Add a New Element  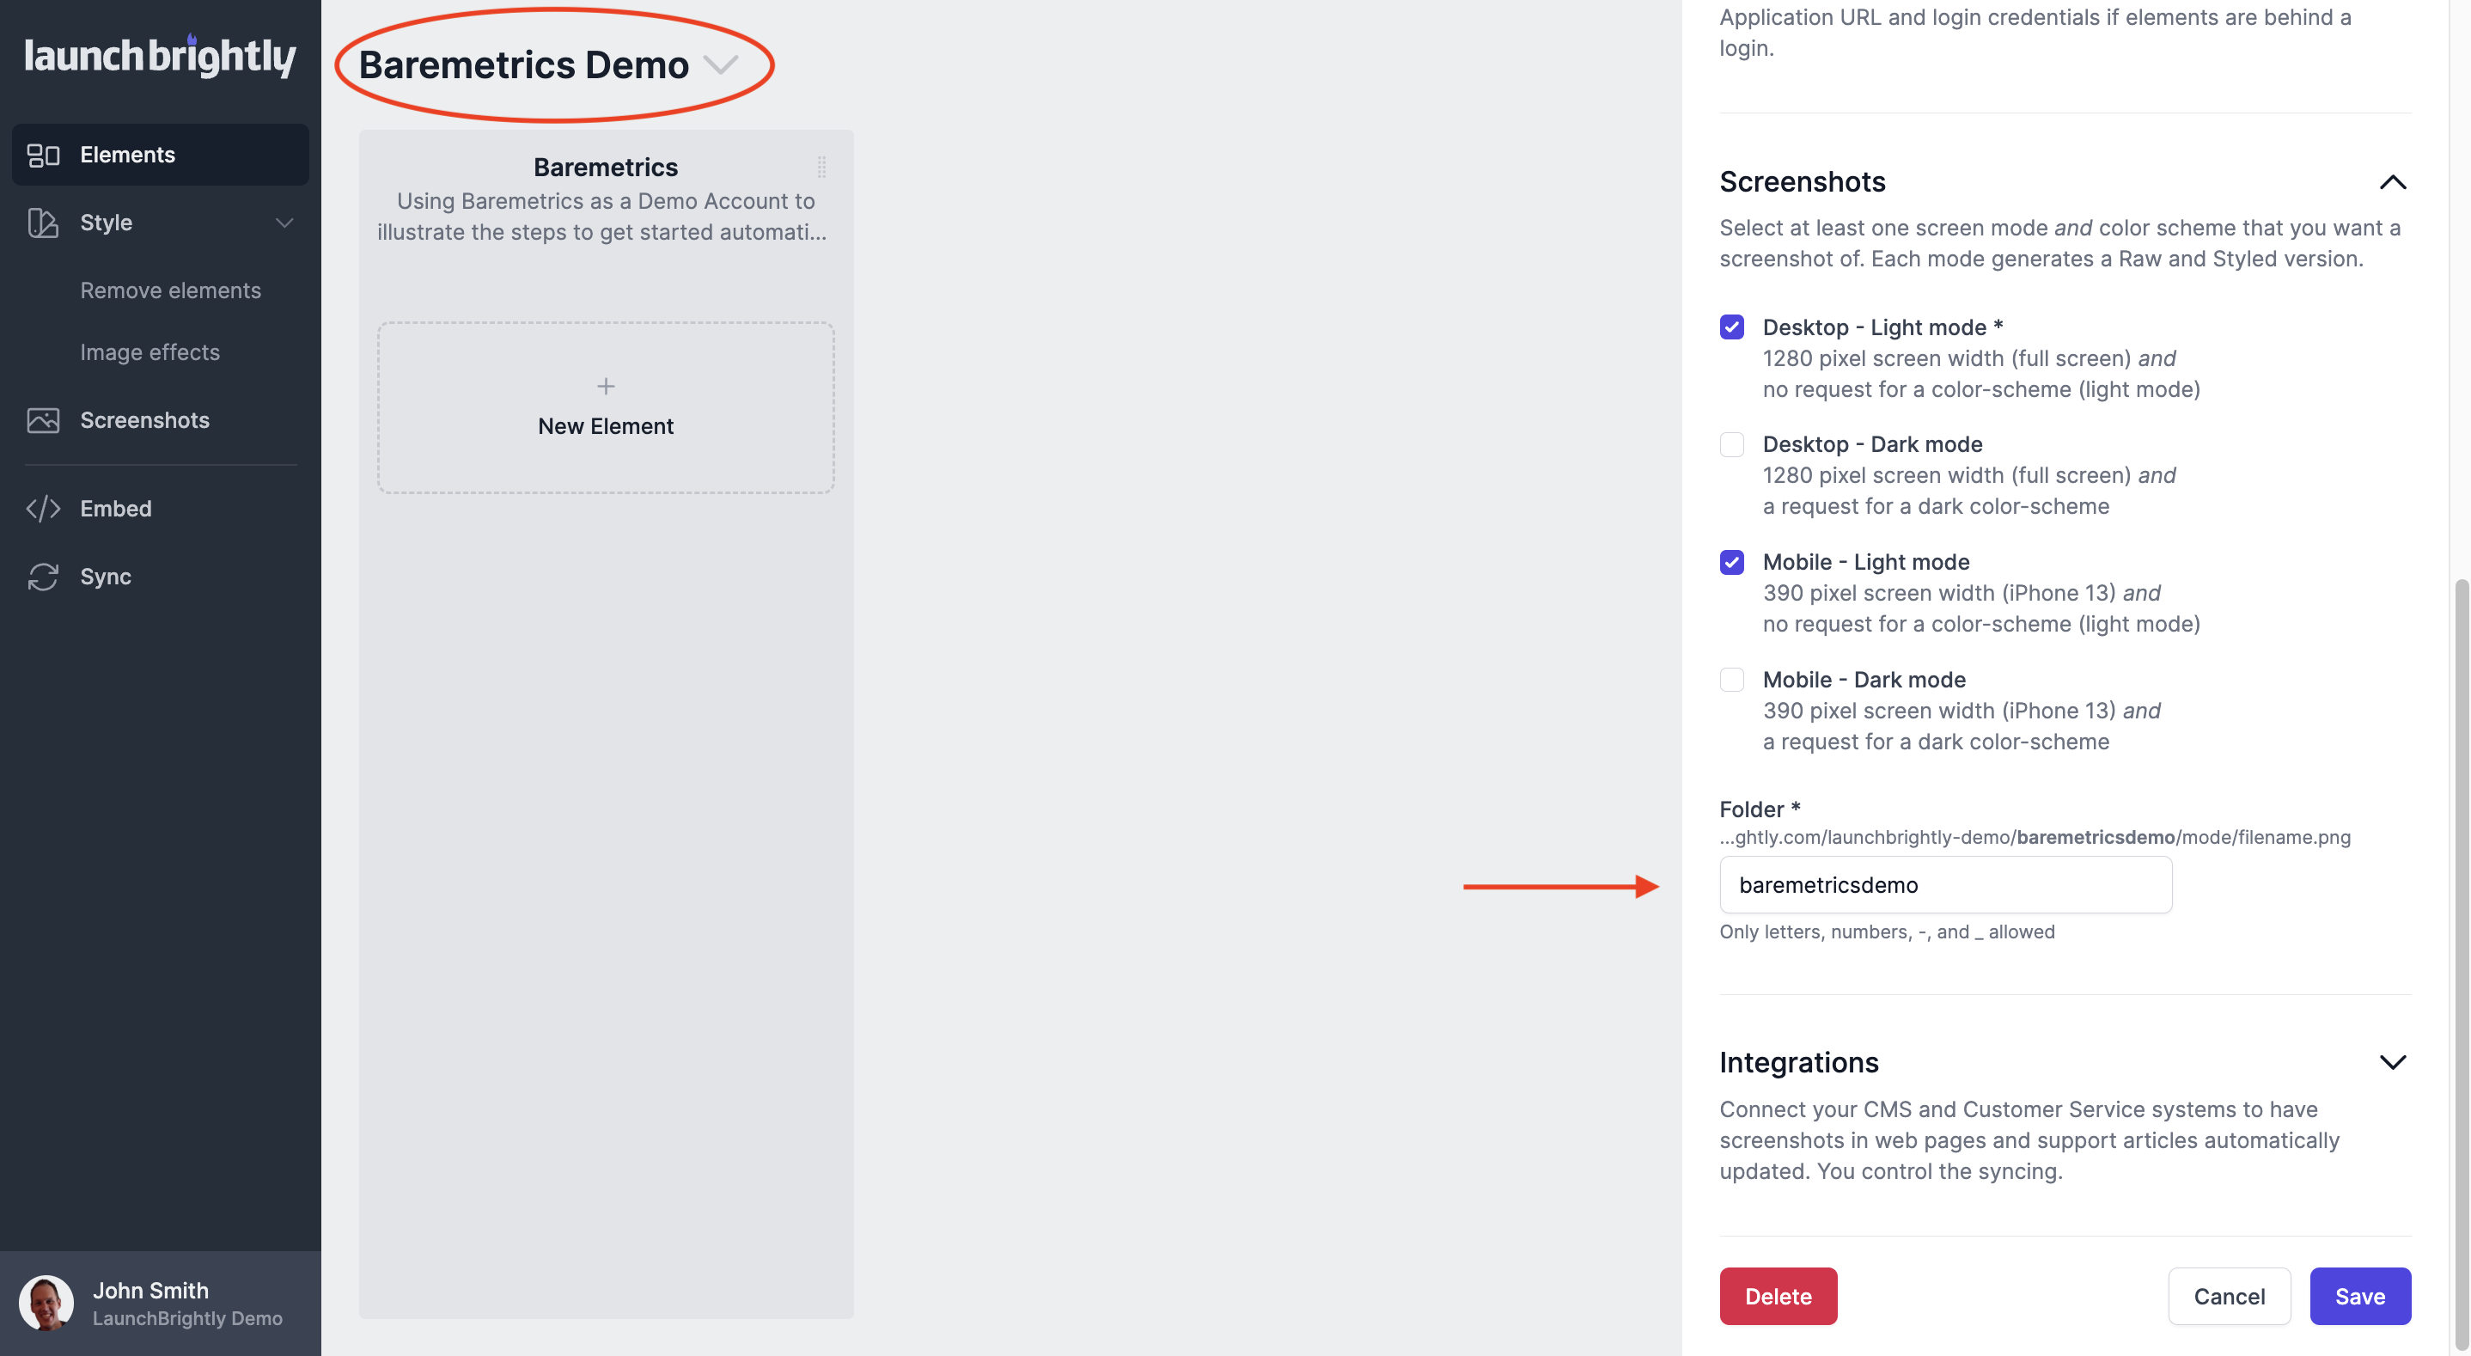(x=605, y=408)
